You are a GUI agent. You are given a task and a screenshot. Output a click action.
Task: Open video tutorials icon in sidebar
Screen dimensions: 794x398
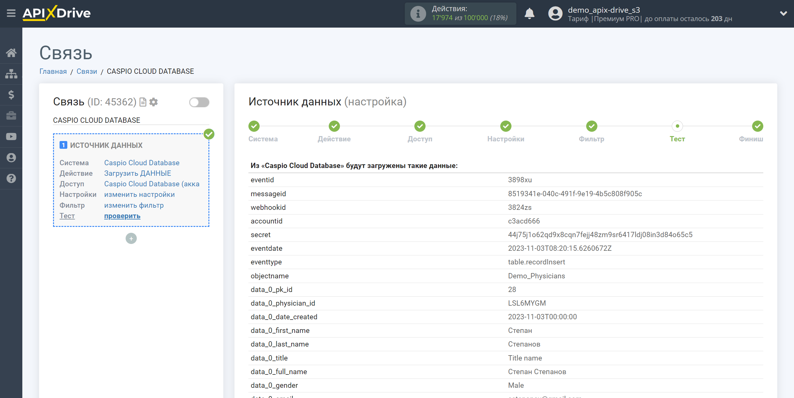pos(11,137)
